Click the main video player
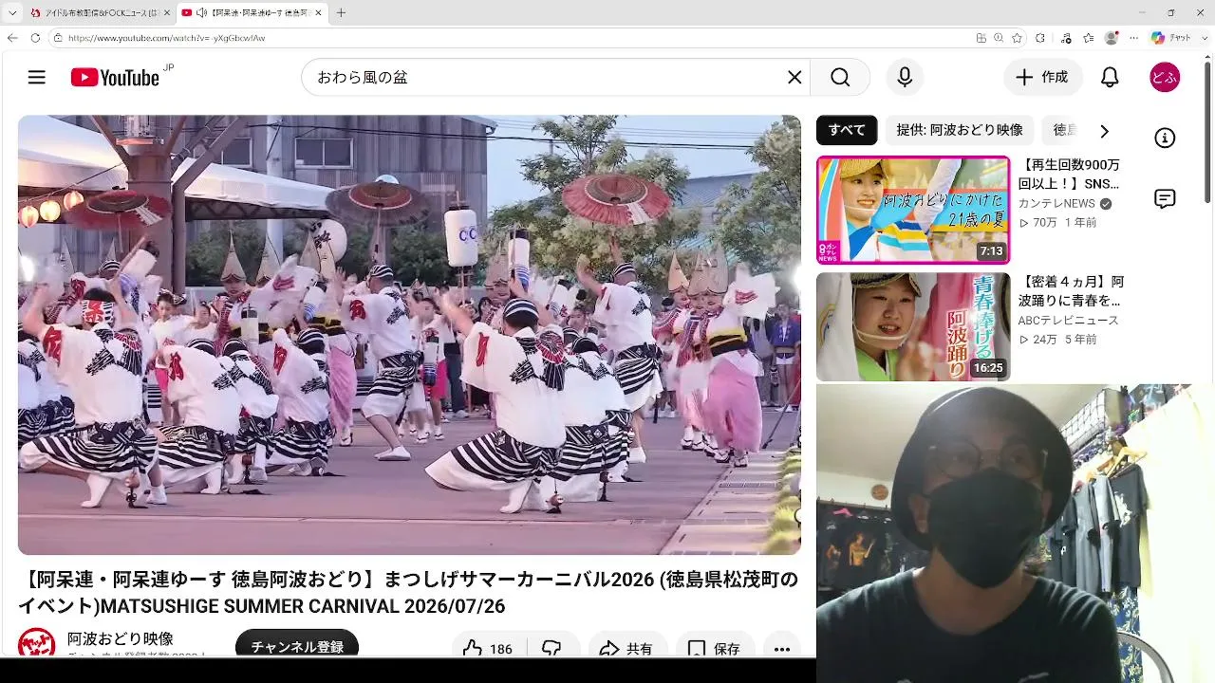1215x683 pixels. [x=409, y=335]
